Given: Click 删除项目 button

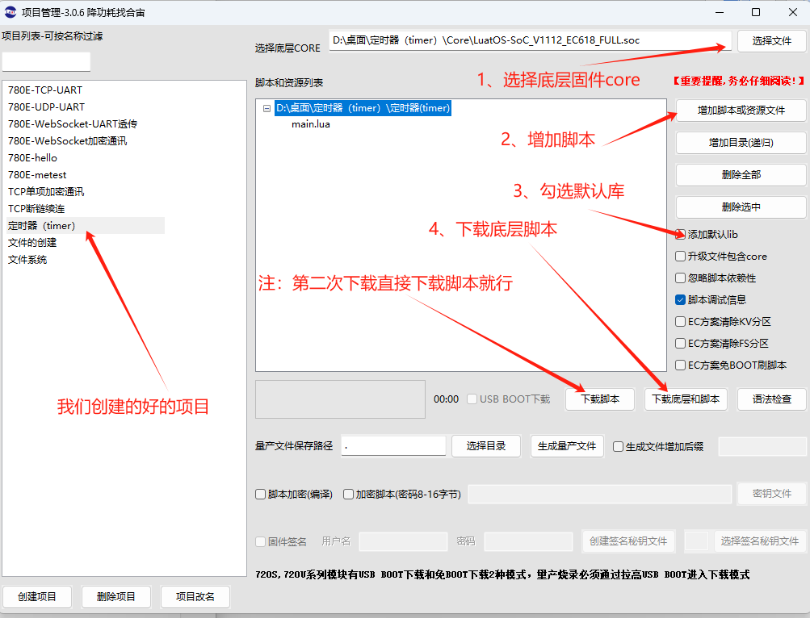Looking at the screenshot, I should point(115,597).
